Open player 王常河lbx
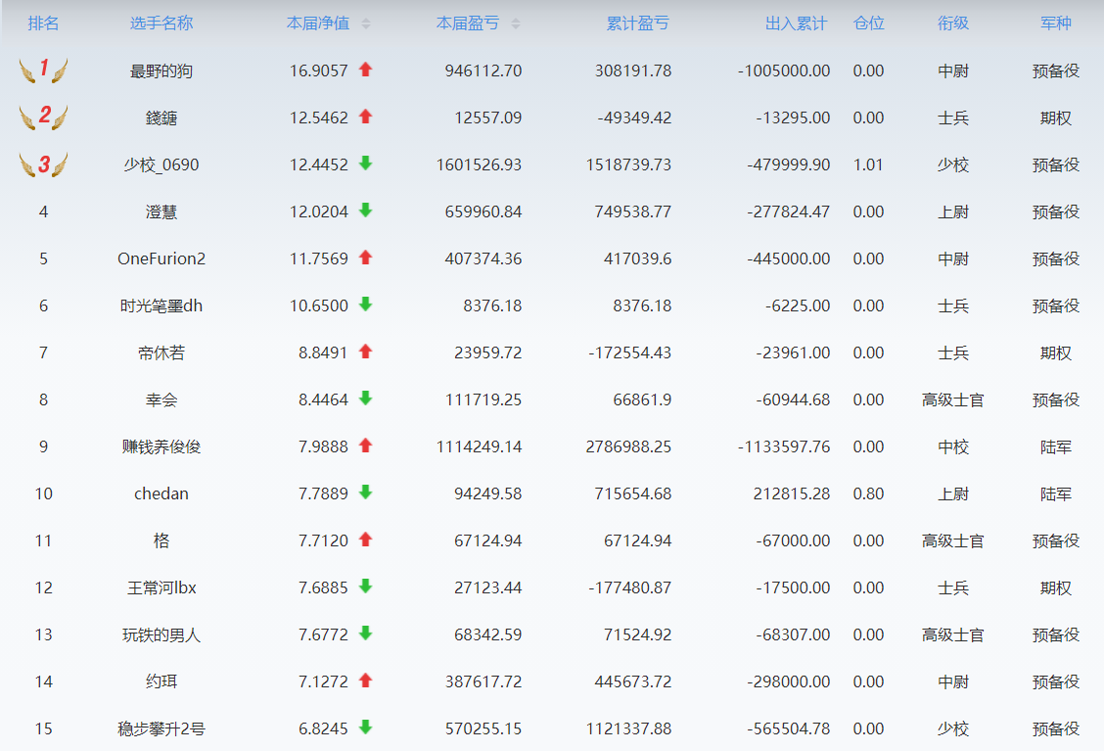This screenshot has height=751, width=1104. 161,587
